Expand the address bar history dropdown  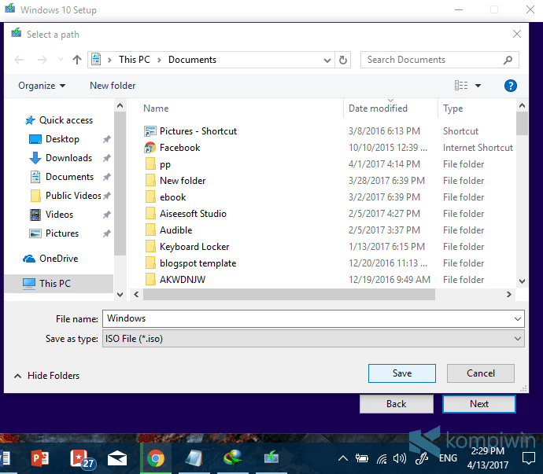(327, 61)
